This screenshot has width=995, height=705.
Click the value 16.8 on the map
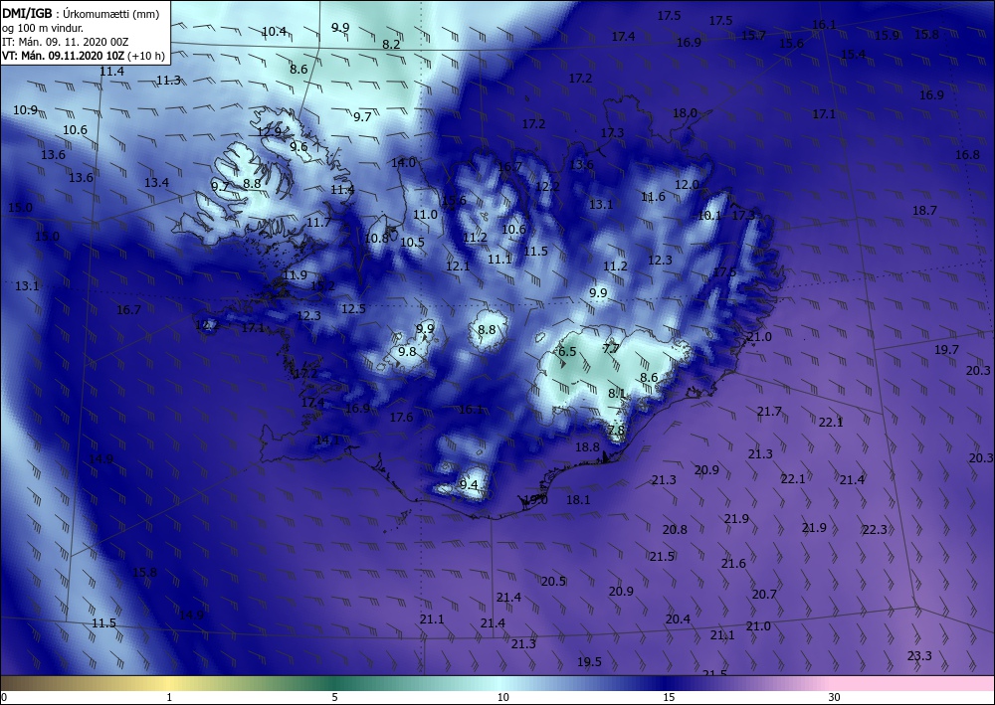(967, 155)
